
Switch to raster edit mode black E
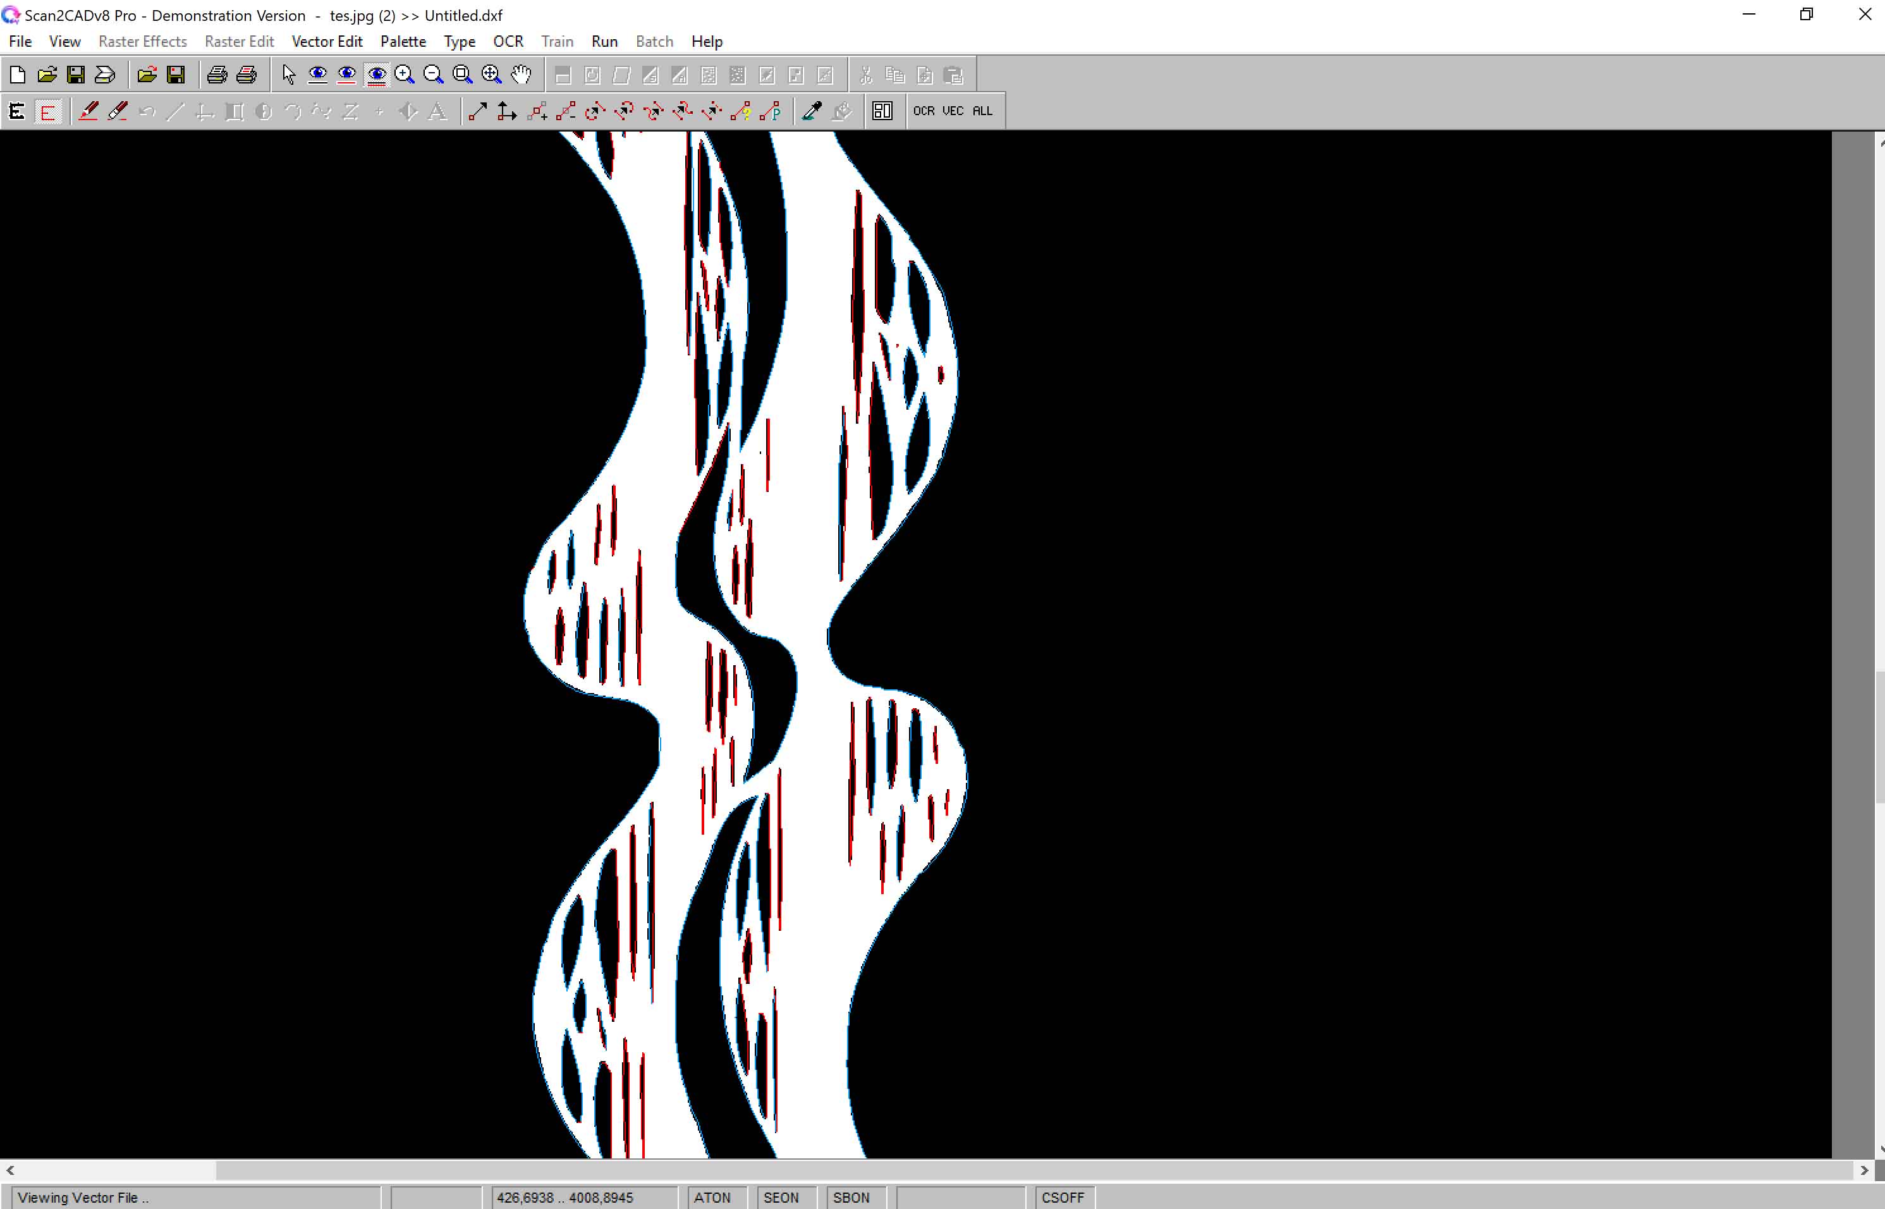pos(17,111)
